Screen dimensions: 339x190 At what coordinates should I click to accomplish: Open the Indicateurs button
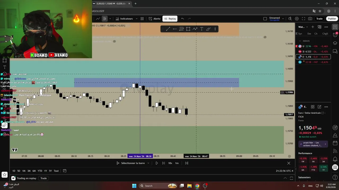pyautogui.click(x=124, y=19)
